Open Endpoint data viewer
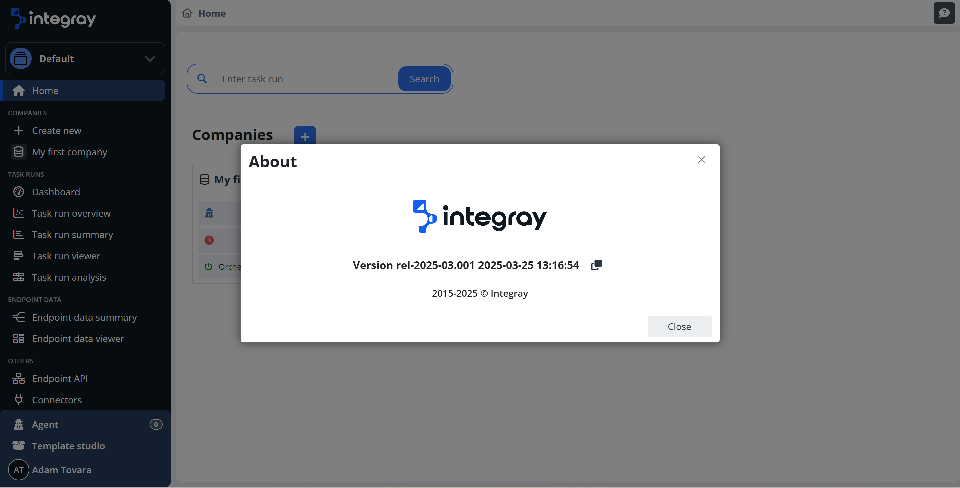This screenshot has height=488, width=960. (x=78, y=338)
